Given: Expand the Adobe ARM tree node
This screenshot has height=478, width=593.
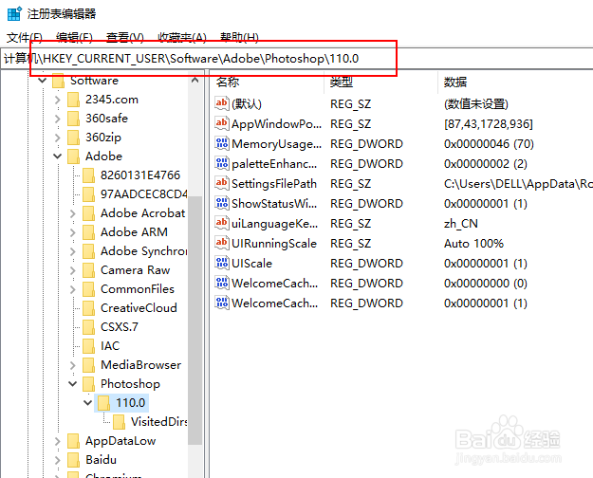Looking at the screenshot, I should 73,232.
